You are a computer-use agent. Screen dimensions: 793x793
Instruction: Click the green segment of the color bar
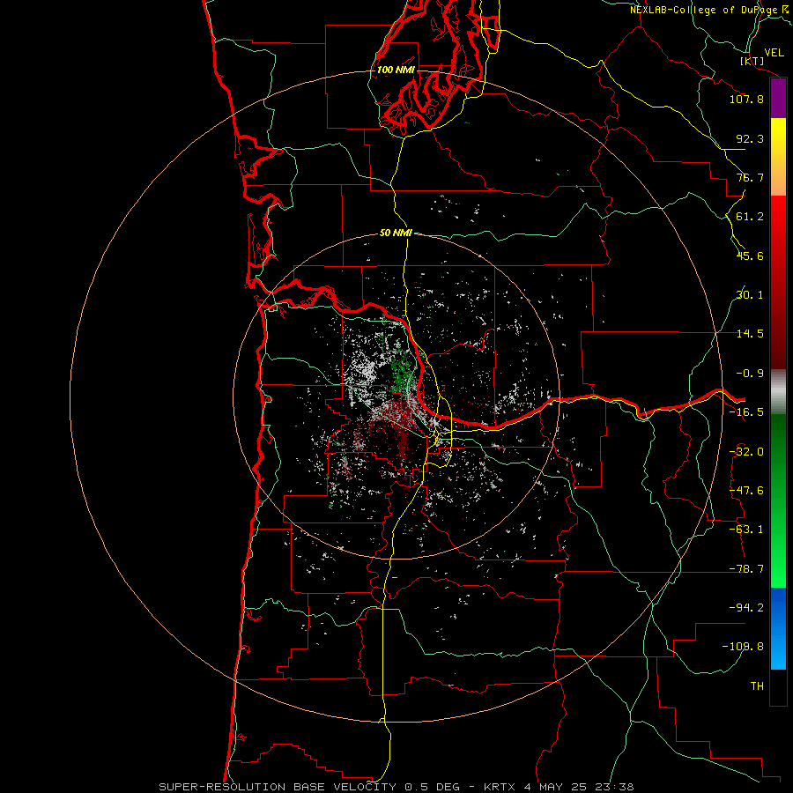point(778,500)
